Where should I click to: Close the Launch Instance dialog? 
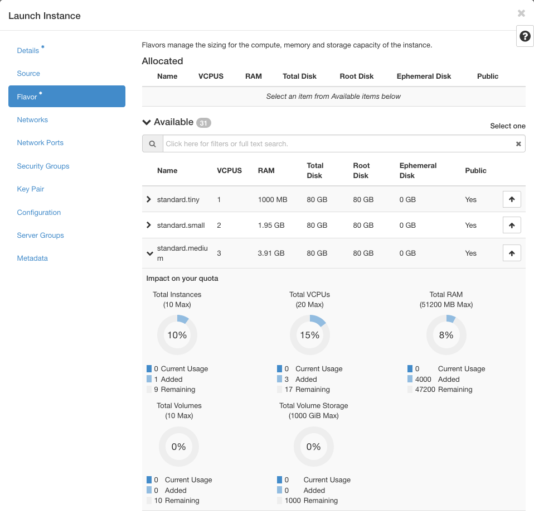[x=521, y=13]
